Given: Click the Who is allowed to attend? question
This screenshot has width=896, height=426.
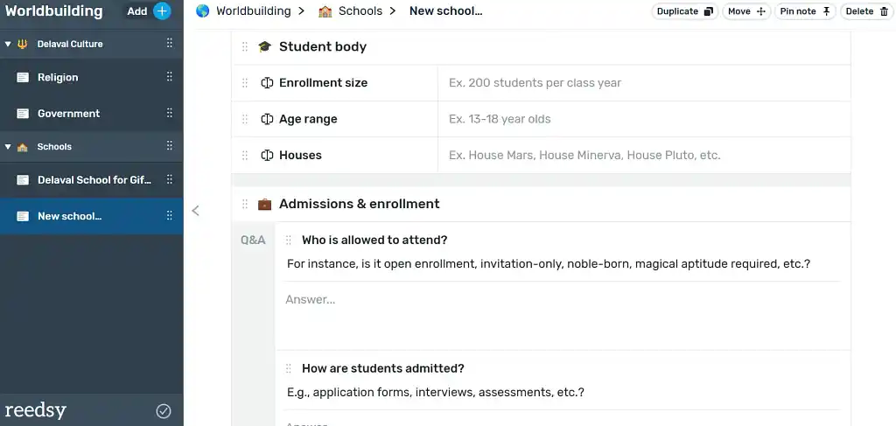Looking at the screenshot, I should [x=374, y=240].
